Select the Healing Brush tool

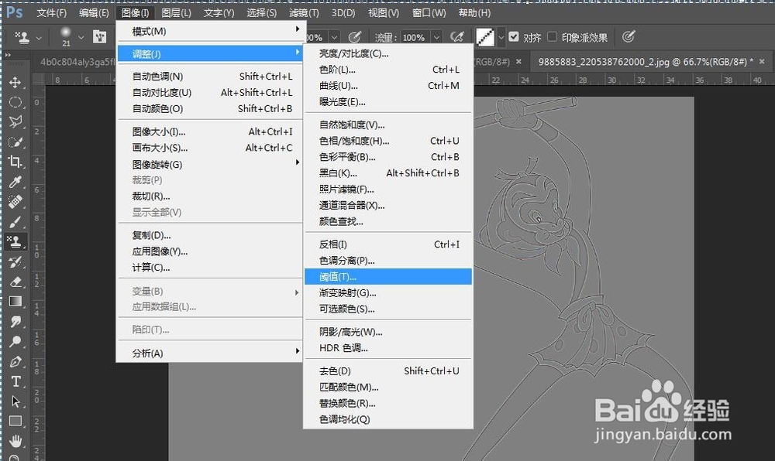coord(15,202)
